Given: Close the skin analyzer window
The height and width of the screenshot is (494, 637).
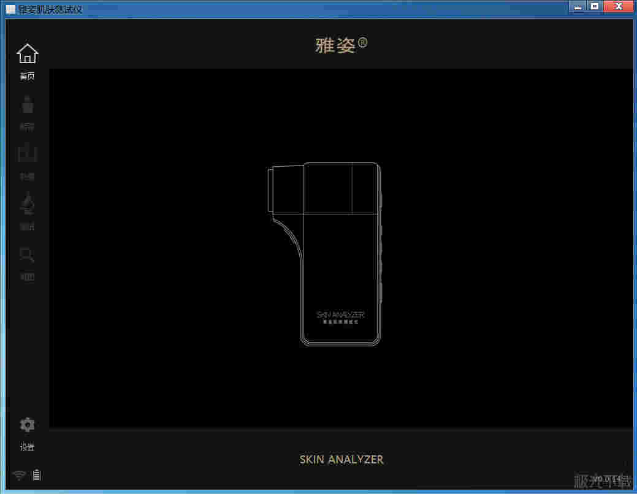Looking at the screenshot, I should [x=619, y=6].
